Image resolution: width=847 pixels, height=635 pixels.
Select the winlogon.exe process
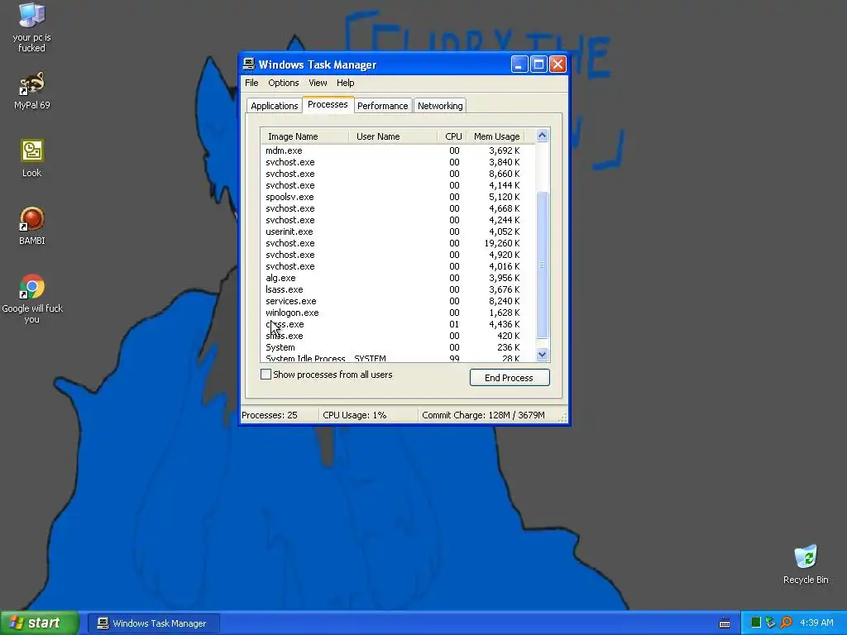[x=398, y=313]
